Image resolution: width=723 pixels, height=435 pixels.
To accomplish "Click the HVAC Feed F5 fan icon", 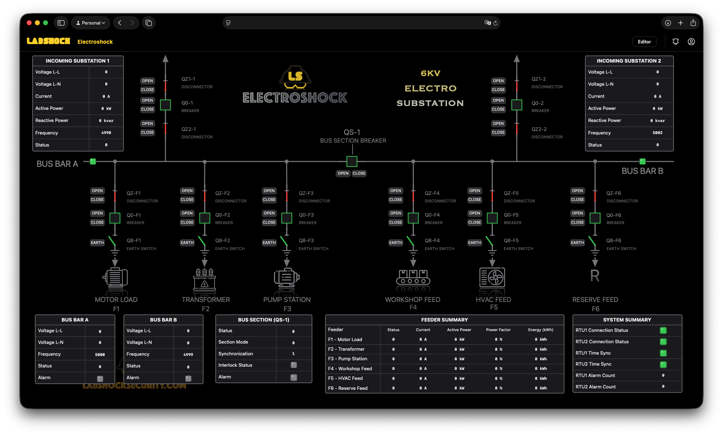I will pos(492,277).
